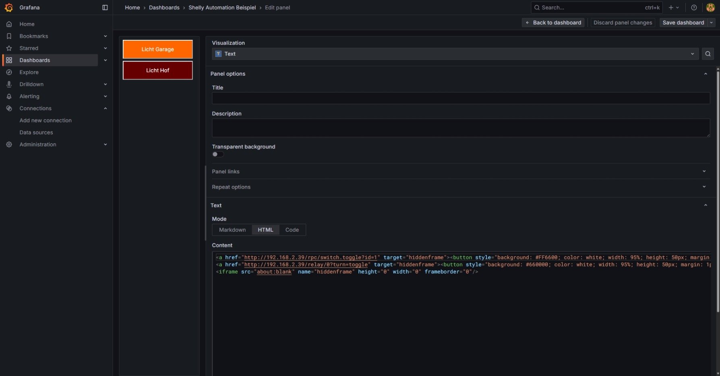Enable the Transparent background switch

(218, 154)
